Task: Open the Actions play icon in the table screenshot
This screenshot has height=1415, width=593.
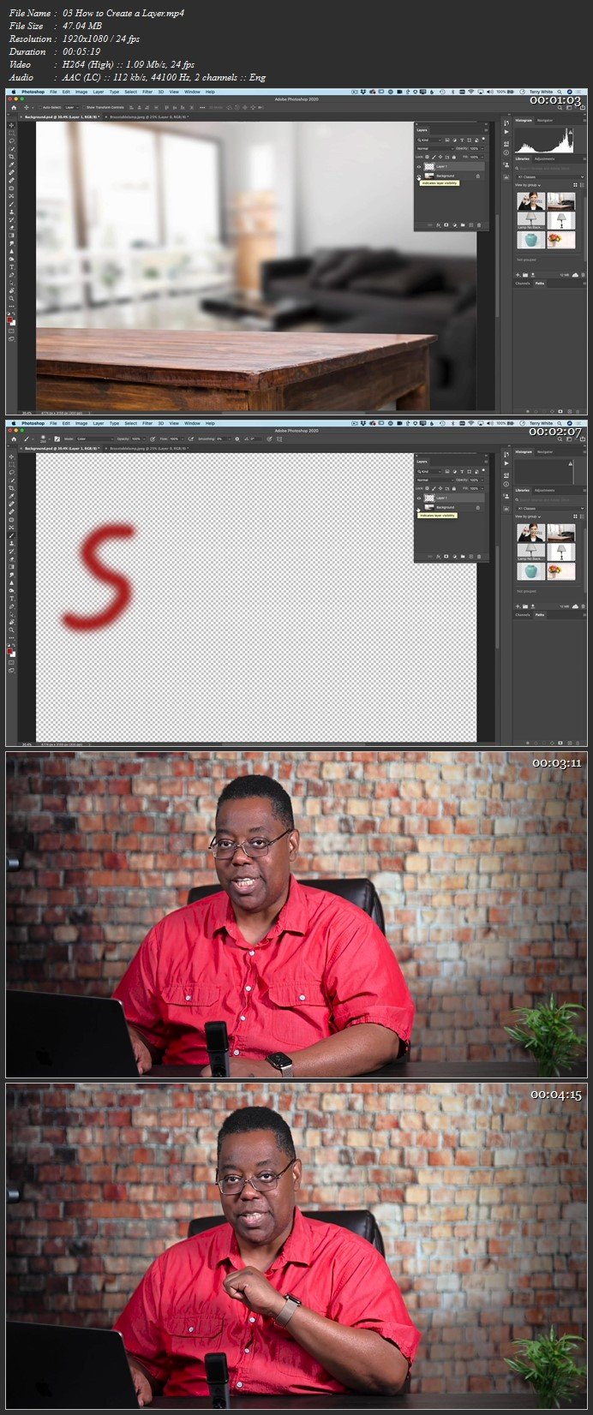Action: (506, 132)
